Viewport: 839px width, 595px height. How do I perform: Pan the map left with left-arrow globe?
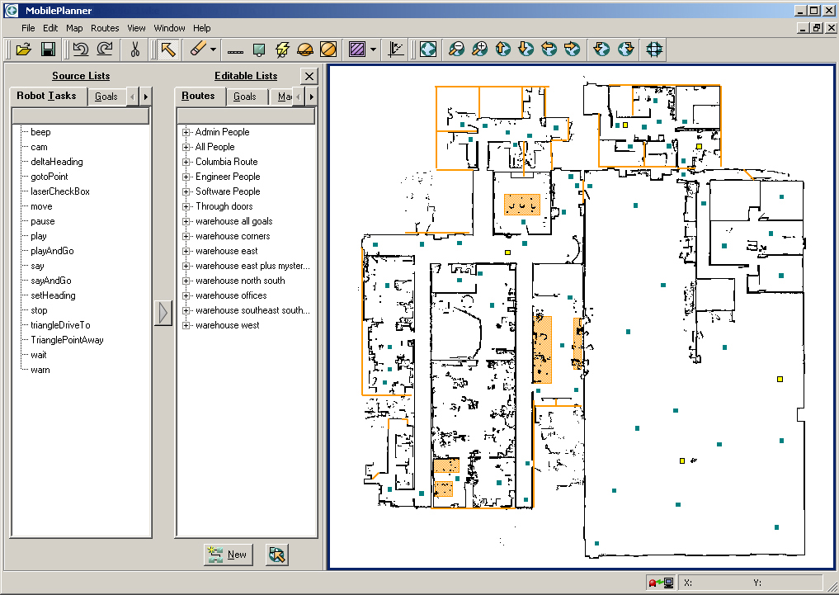point(549,50)
